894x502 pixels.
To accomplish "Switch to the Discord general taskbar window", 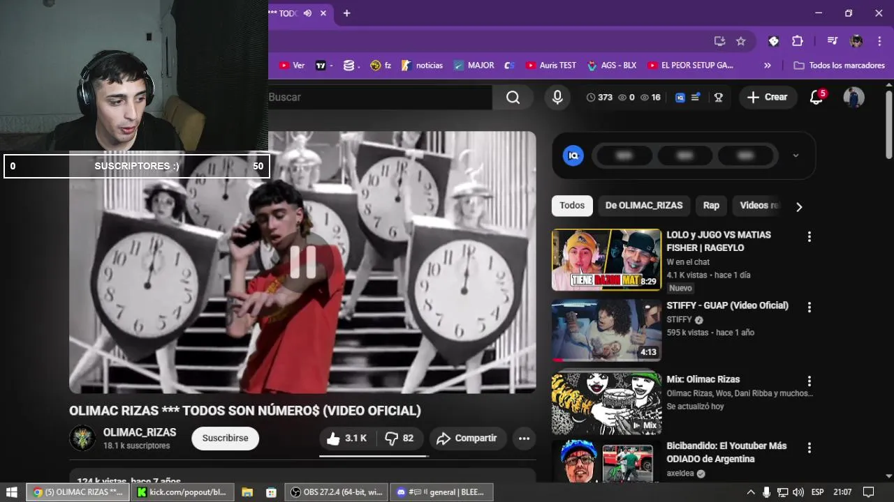I will pyautogui.click(x=441, y=492).
